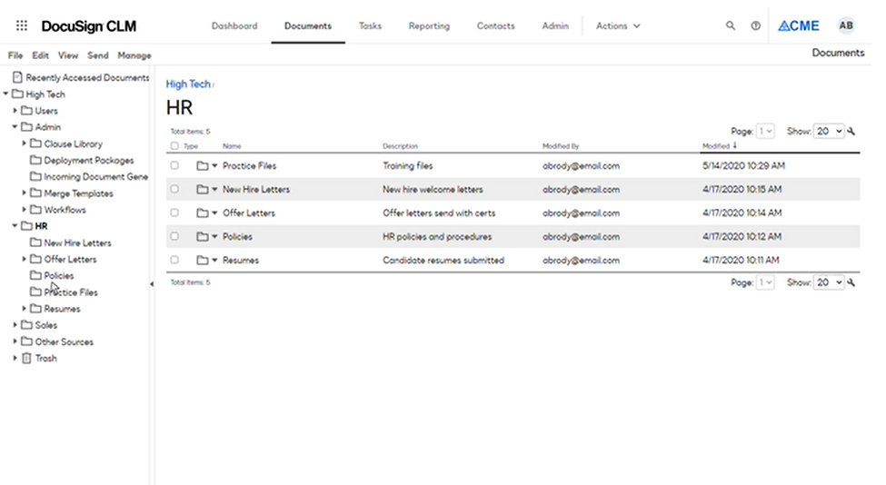Tick the checkbox for Offer Letters
This screenshot has height=485, width=886.
point(174,213)
